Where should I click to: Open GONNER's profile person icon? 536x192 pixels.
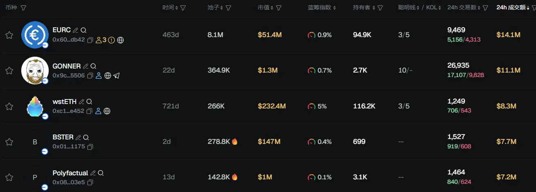pos(99,75)
